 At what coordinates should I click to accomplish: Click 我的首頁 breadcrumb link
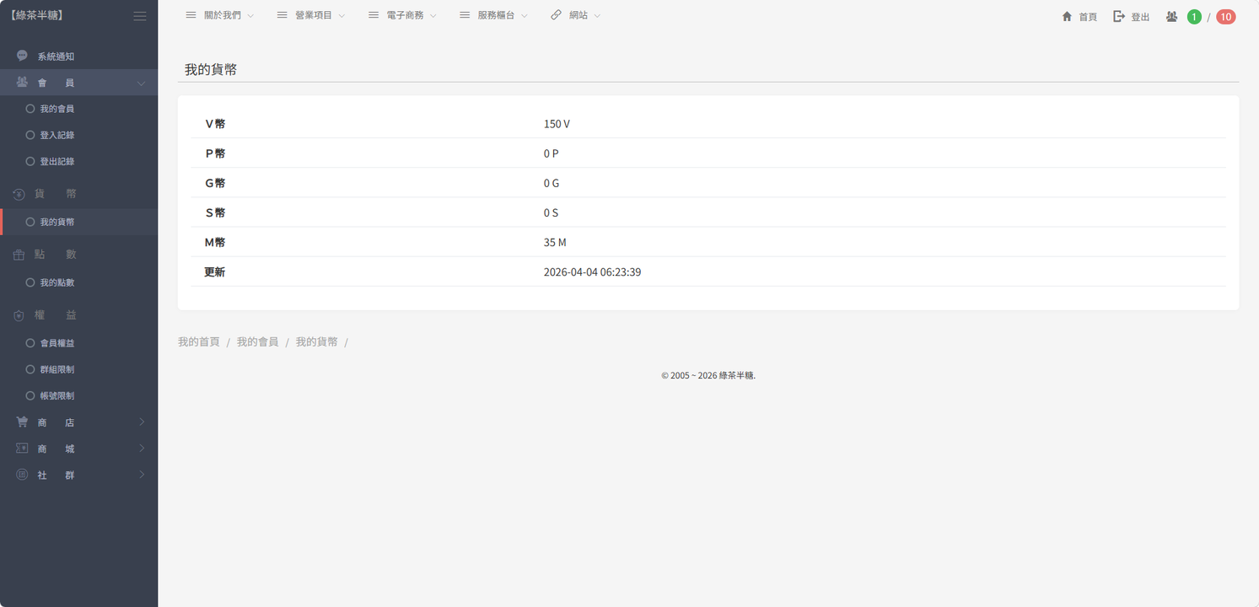pyautogui.click(x=199, y=341)
